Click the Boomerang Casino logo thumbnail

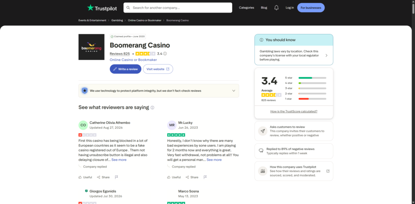91,47
